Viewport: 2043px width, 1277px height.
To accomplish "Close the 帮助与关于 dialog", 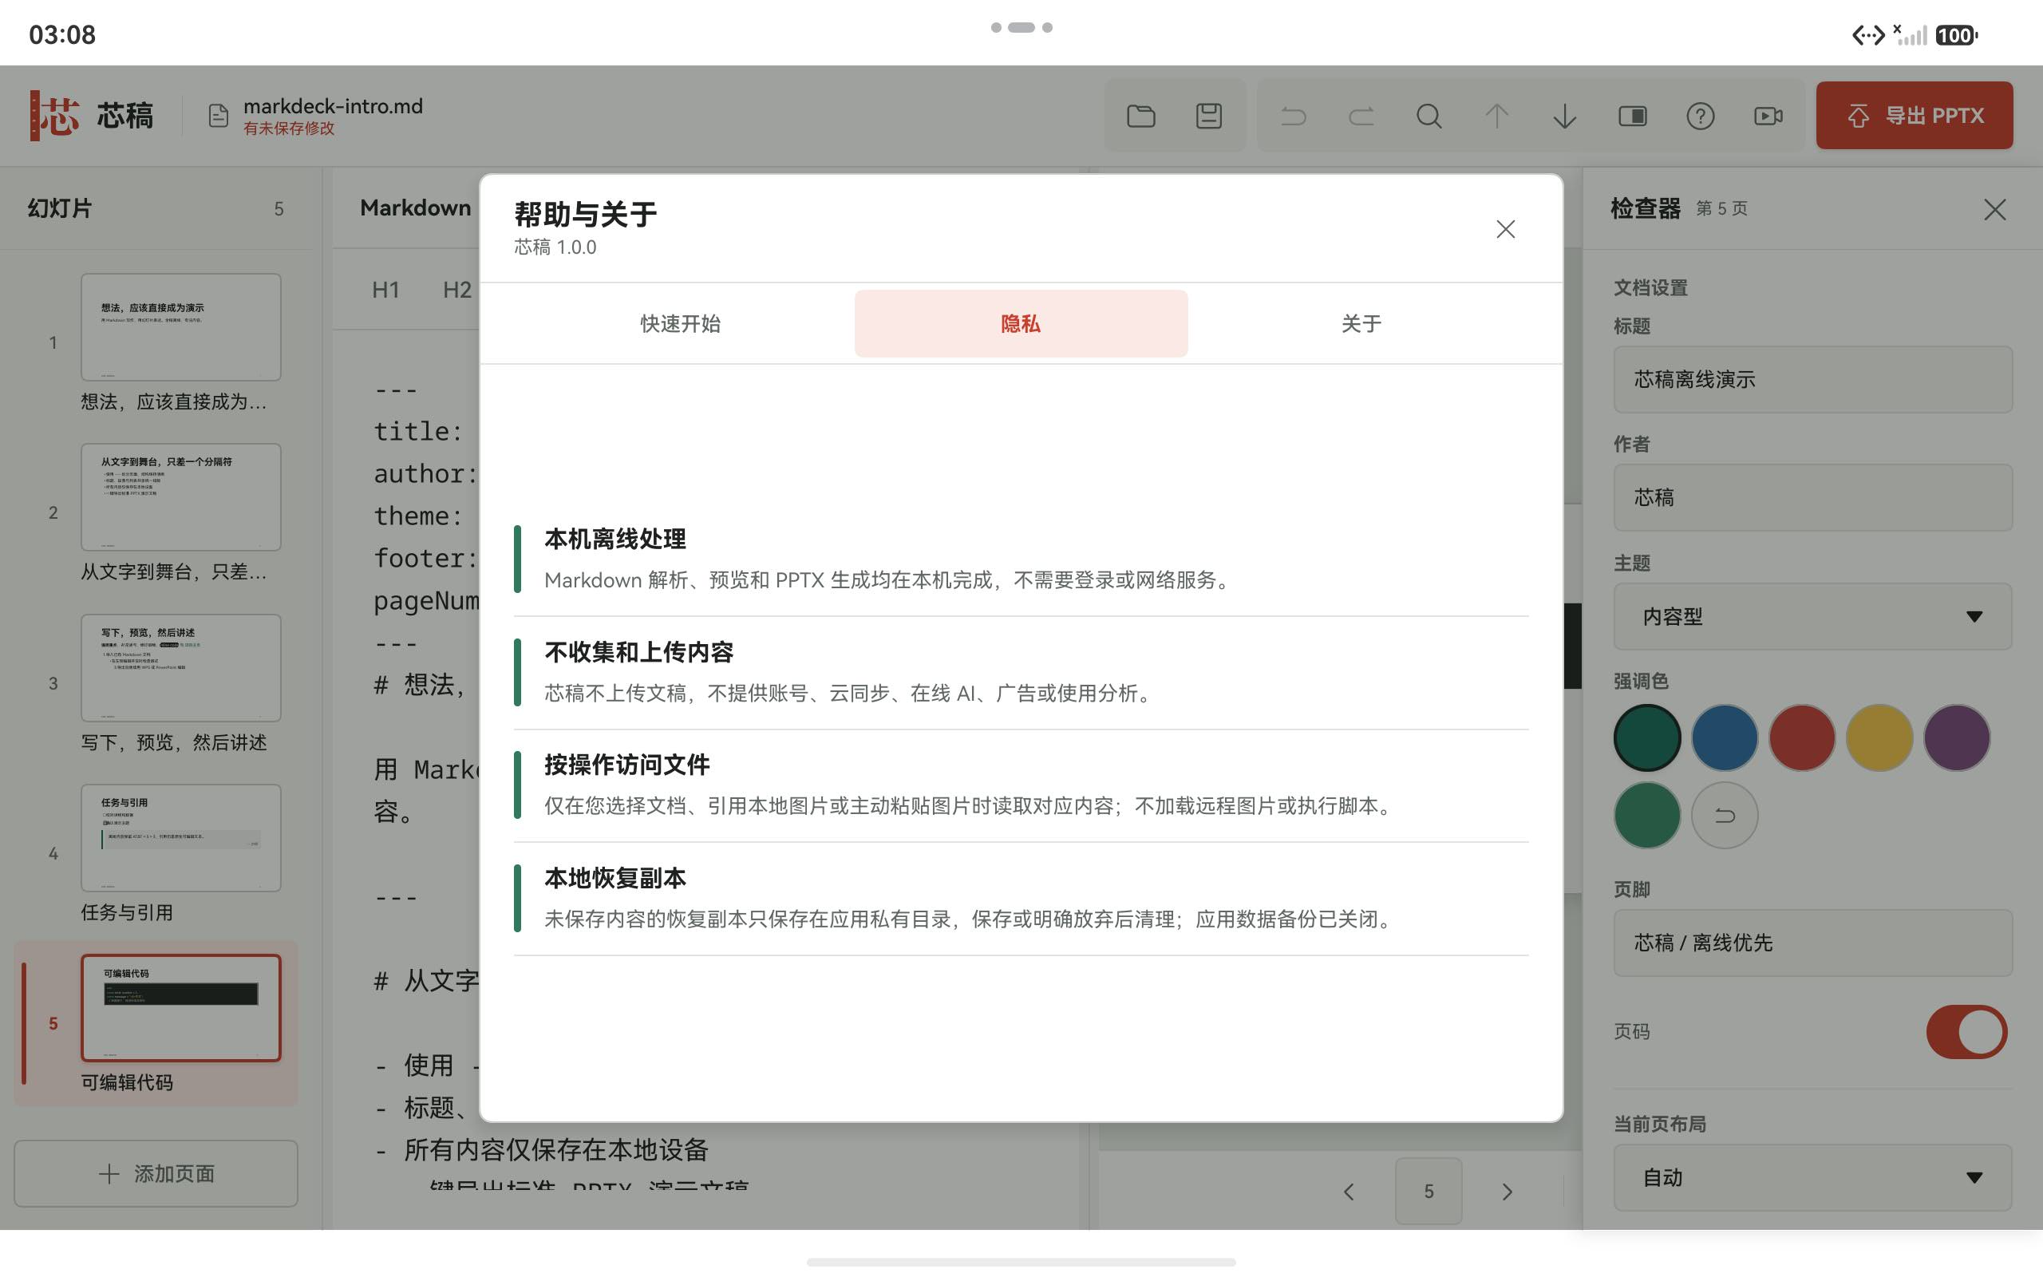I will [1505, 229].
